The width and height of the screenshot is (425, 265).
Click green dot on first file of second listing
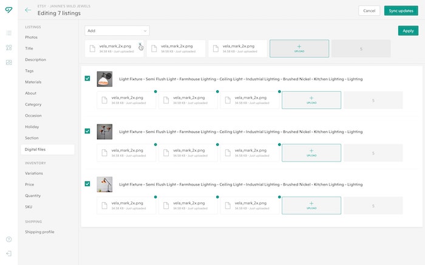[x=155, y=145]
